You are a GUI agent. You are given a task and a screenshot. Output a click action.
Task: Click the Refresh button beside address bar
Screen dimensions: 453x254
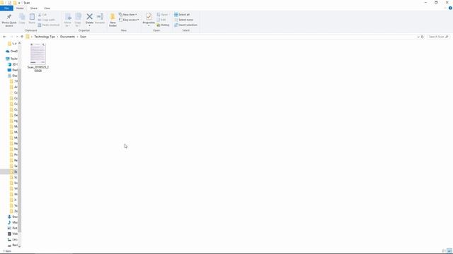pyautogui.click(x=423, y=37)
